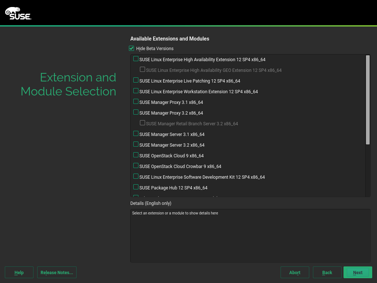377x283 pixels.
Task: Click the SUSE logo in header
Action: coord(18,13)
